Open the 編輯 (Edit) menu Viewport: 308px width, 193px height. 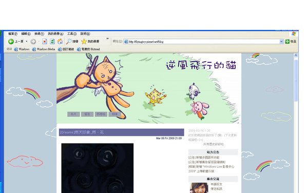pos(26,34)
